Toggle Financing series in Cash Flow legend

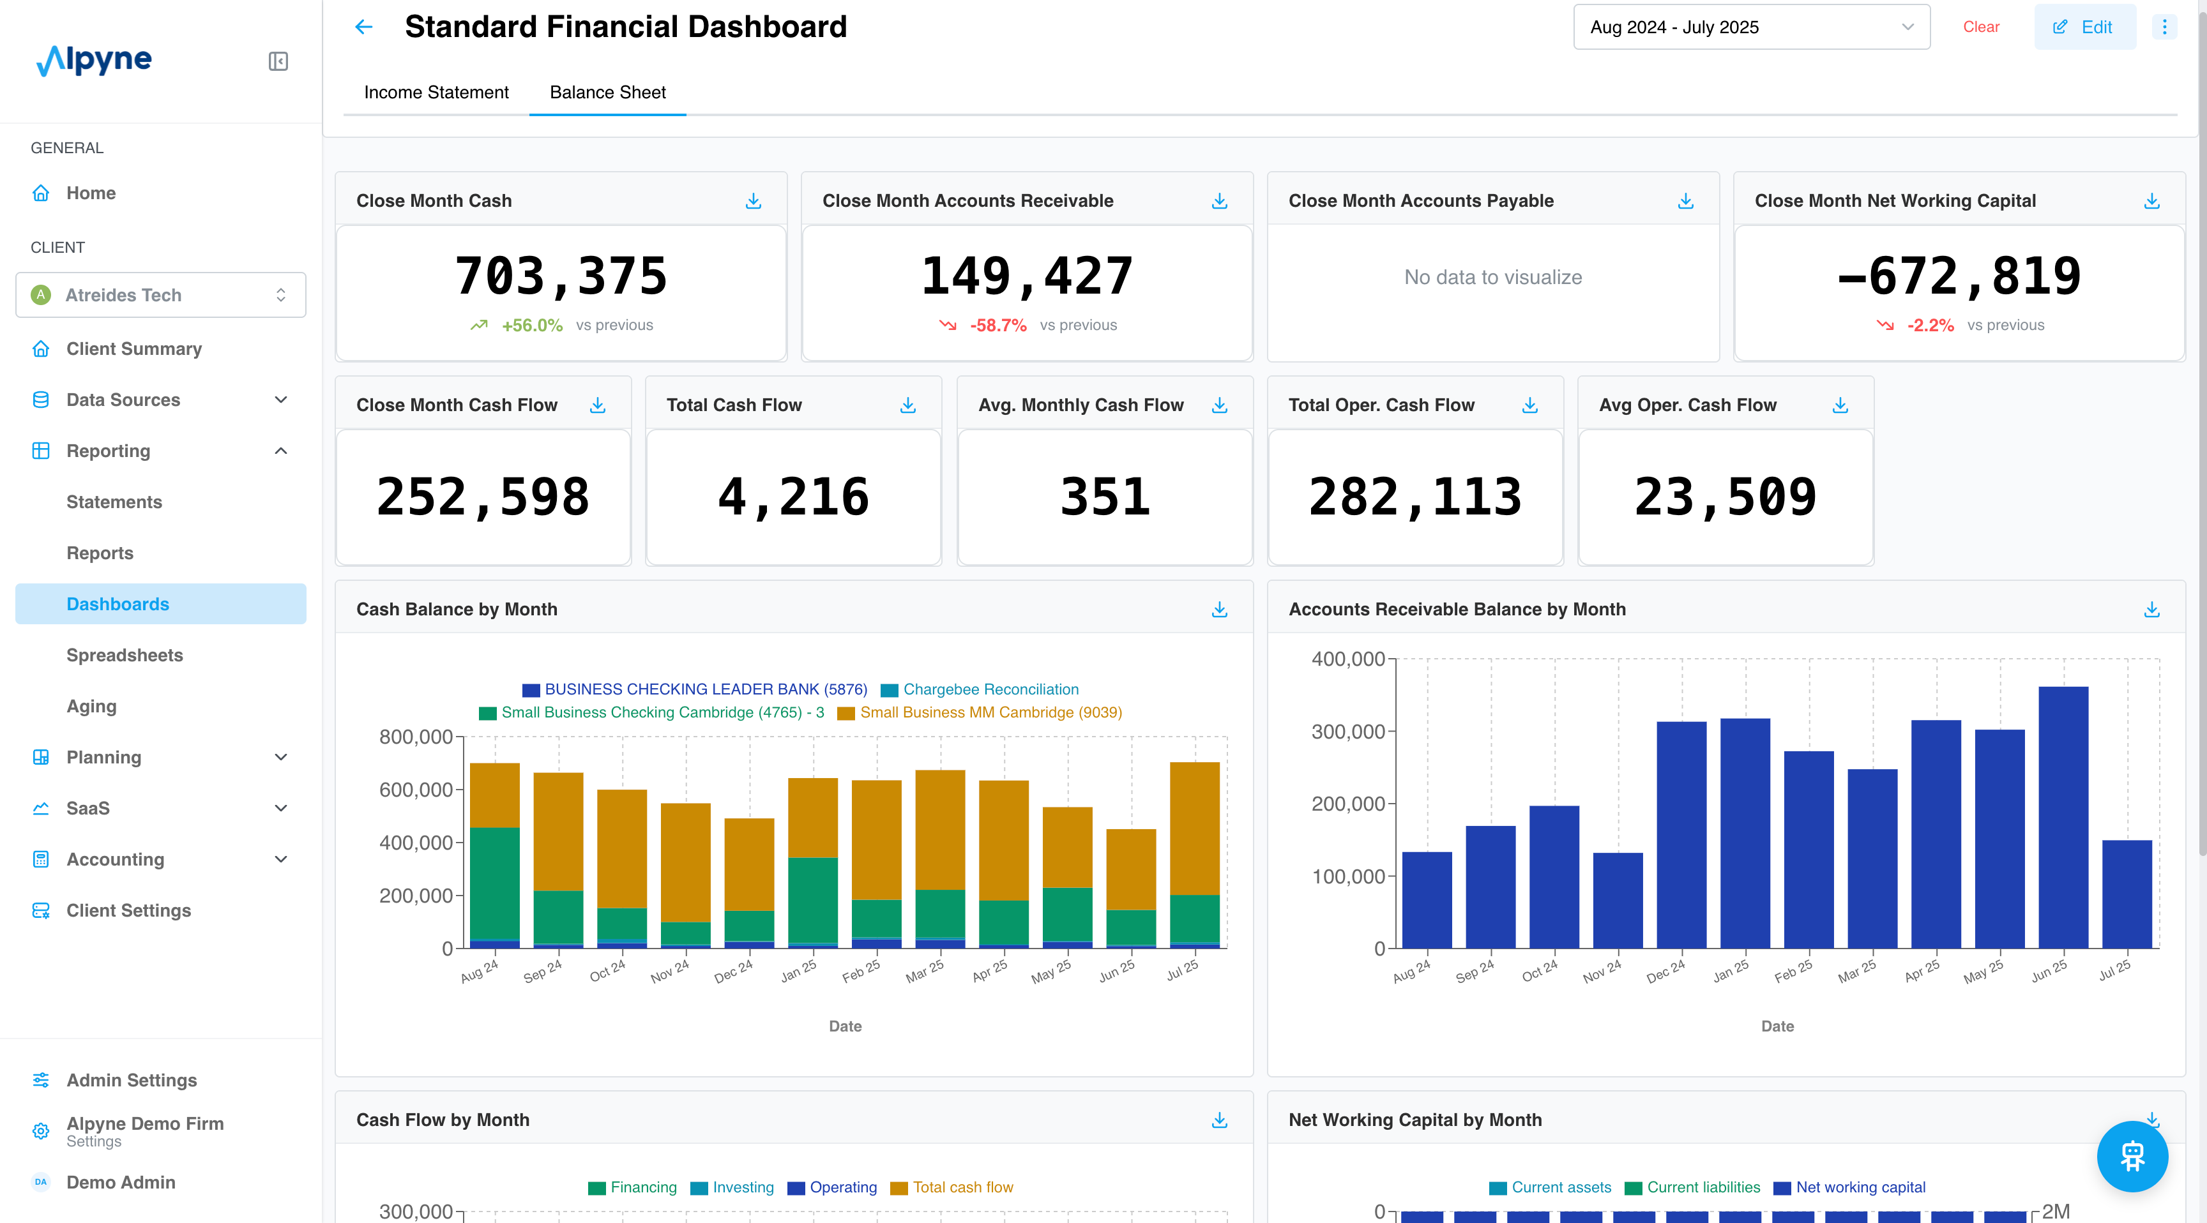642,1187
